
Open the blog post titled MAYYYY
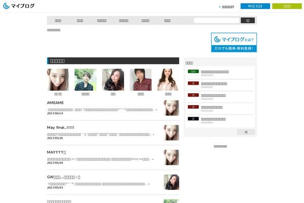(x=56, y=152)
